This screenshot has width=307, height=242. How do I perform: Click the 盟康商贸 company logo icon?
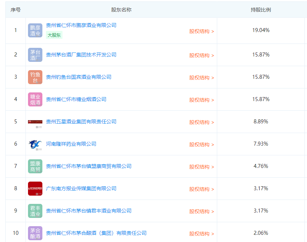coord(35,166)
